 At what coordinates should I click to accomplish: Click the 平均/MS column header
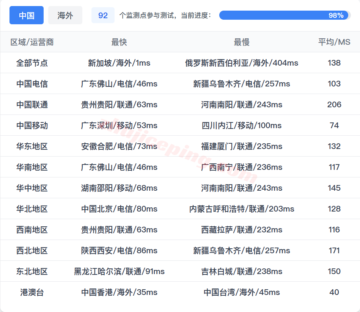click(x=334, y=42)
